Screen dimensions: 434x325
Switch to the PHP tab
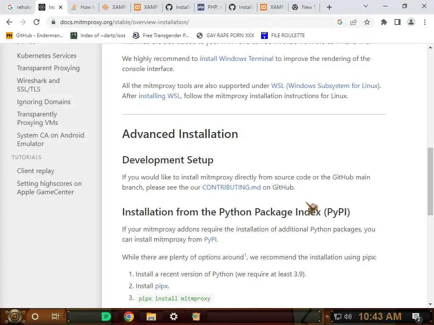point(209,7)
